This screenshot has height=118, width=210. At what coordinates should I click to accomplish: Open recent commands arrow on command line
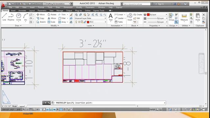click(165, 103)
